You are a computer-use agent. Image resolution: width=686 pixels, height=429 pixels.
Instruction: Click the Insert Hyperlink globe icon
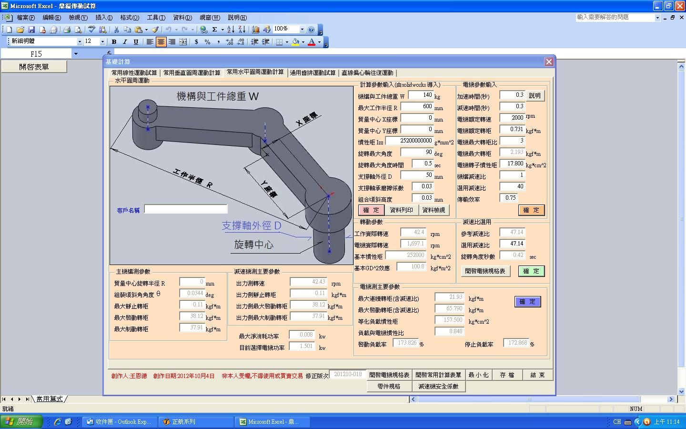point(204,30)
